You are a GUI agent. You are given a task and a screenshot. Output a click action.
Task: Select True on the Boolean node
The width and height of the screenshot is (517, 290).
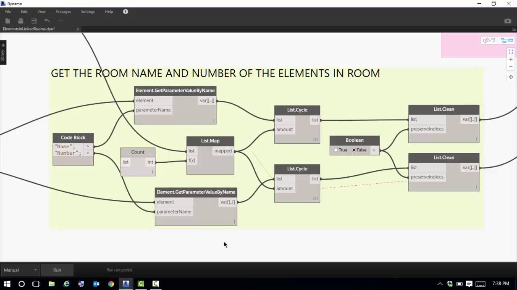pos(340,150)
